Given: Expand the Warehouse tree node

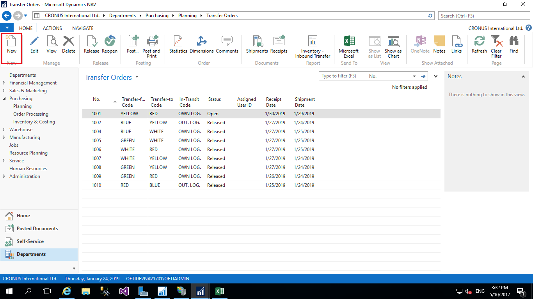Looking at the screenshot, I should tap(4, 130).
